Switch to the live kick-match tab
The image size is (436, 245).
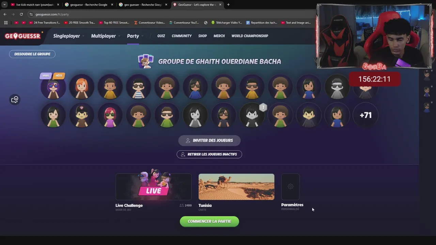coord(35,5)
